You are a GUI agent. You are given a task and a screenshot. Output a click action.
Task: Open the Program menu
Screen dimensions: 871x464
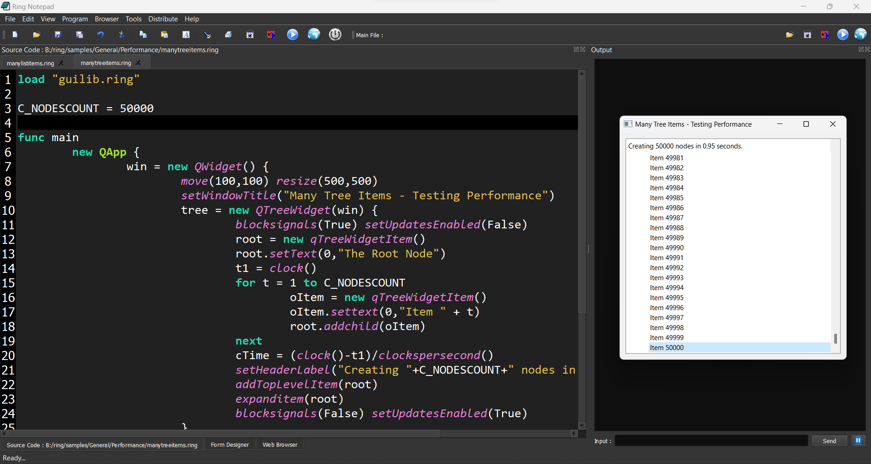pos(75,19)
